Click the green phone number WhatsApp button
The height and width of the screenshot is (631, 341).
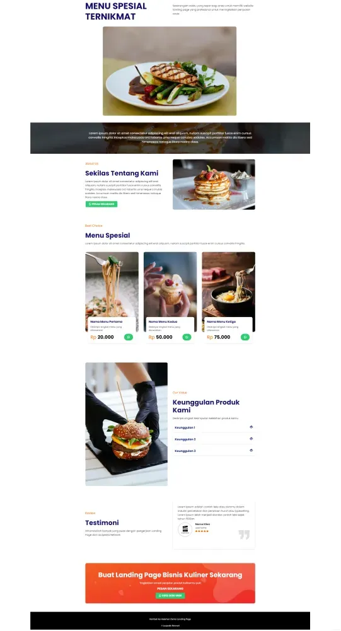pyautogui.click(x=170, y=596)
